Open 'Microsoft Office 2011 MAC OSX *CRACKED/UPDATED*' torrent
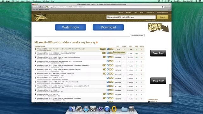 click(56, 53)
